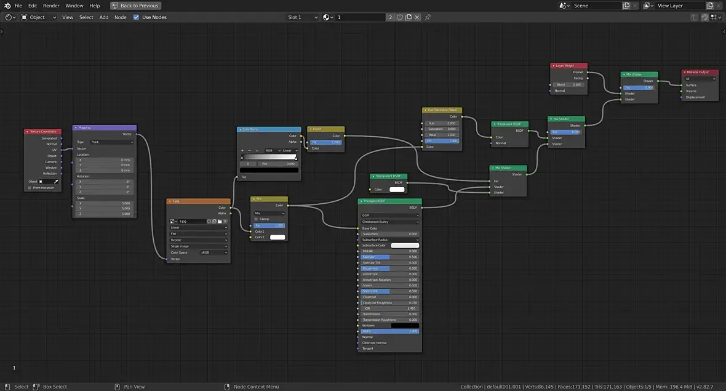Screen dimensions: 726x391
Task: Click the new scene duplicate icon beside Scene
Action: 626,6
